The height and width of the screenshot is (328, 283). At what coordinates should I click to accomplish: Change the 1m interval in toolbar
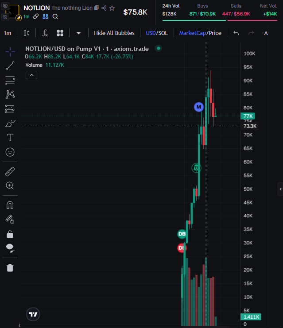click(x=8, y=33)
